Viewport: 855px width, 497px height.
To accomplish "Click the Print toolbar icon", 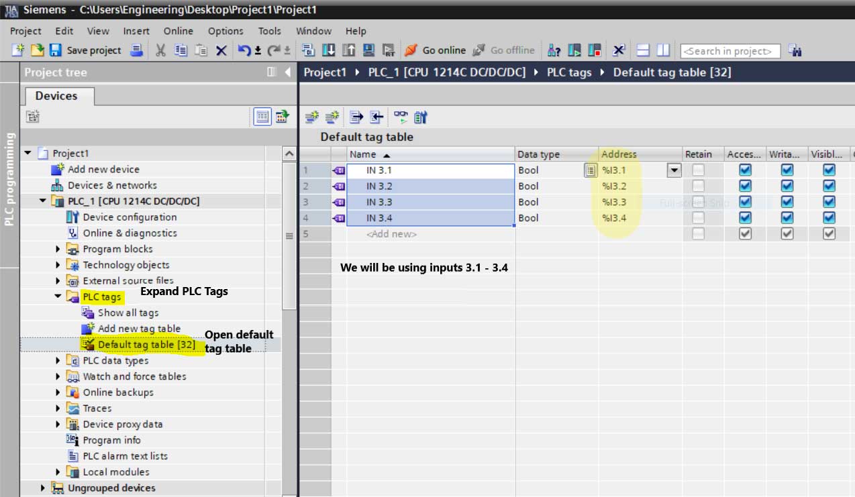I will [137, 50].
